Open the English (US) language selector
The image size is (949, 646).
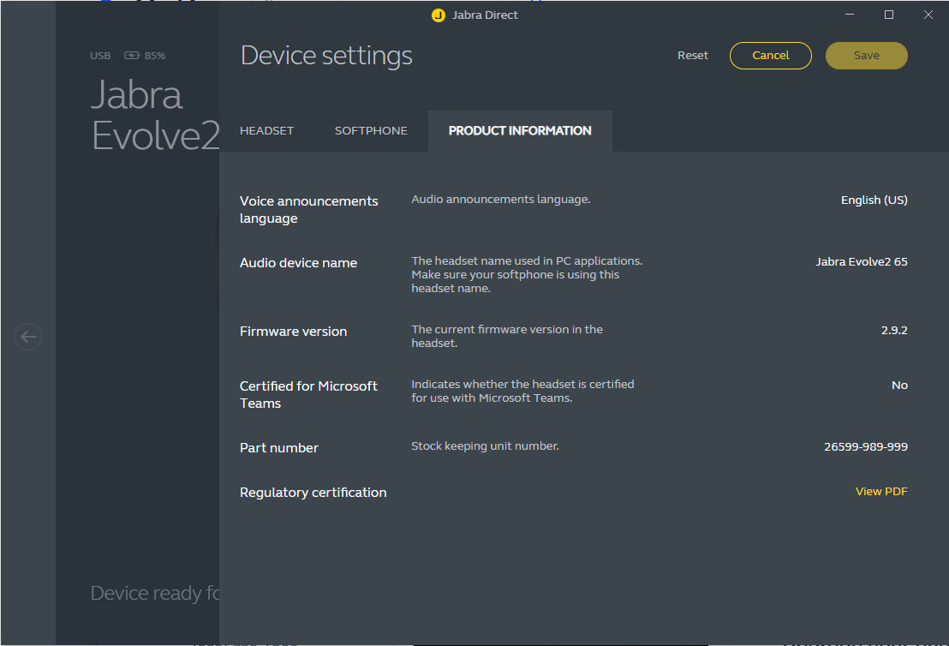874,200
